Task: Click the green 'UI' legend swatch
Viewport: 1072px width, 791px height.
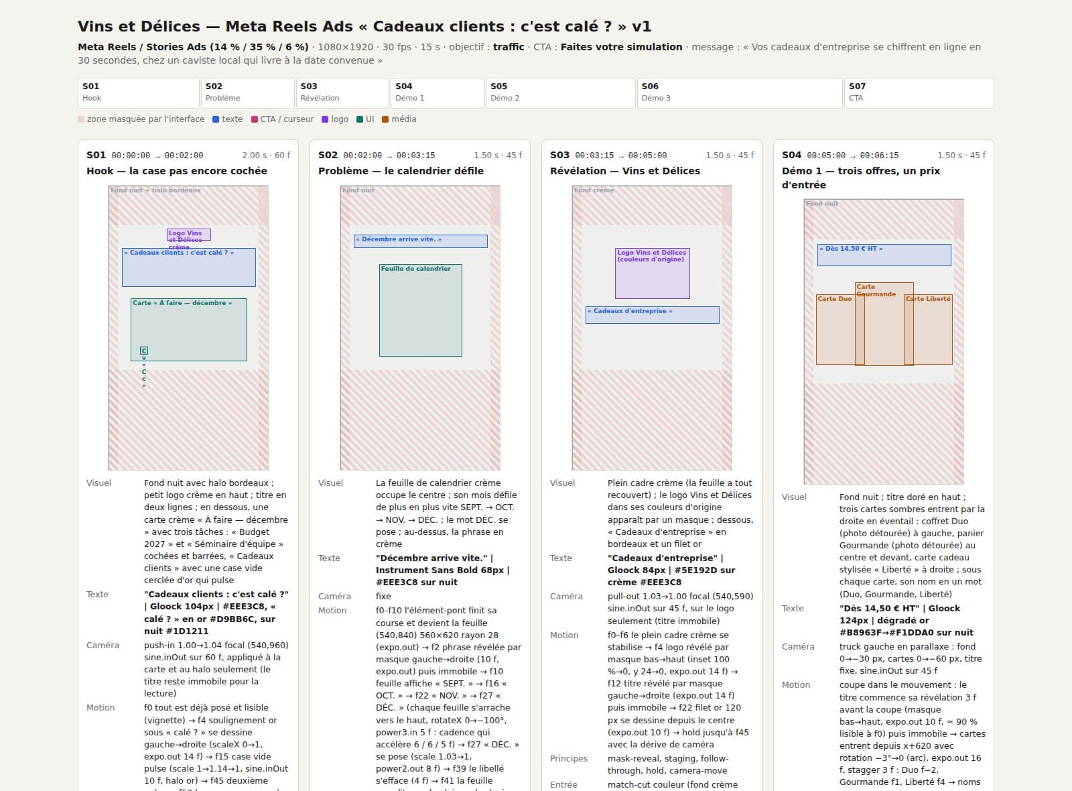Action: pyautogui.click(x=360, y=119)
